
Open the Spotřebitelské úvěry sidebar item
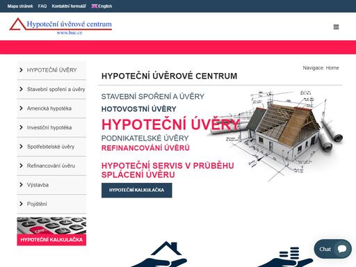click(x=51, y=147)
